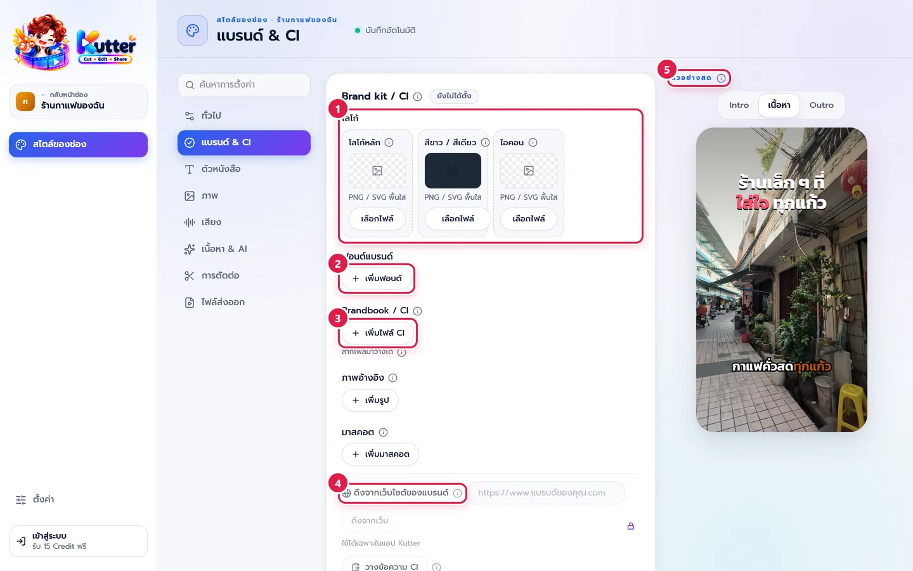Click info icon after ดึงจากเว็บไซต์ของแบรนด์

point(457,493)
